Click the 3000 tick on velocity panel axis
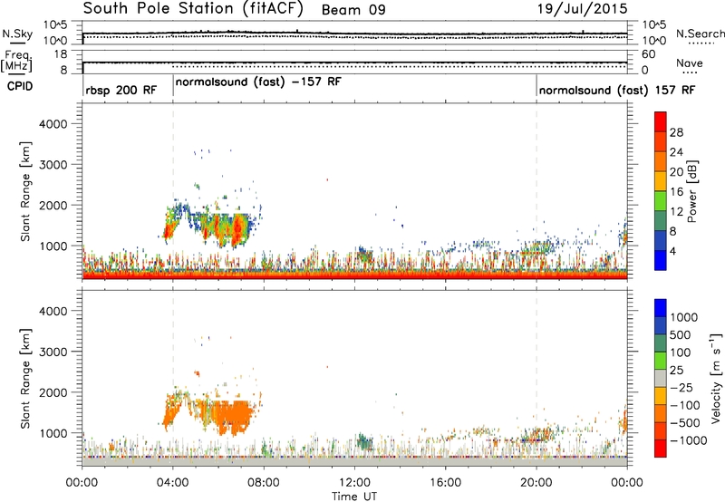This screenshot has height=502, width=725. [x=53, y=352]
